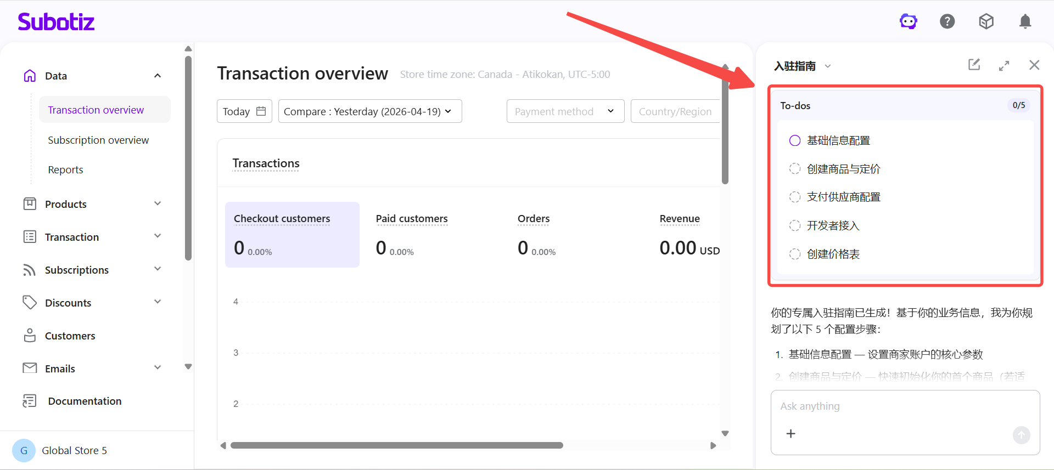Open Subscription overview page

tap(98, 140)
